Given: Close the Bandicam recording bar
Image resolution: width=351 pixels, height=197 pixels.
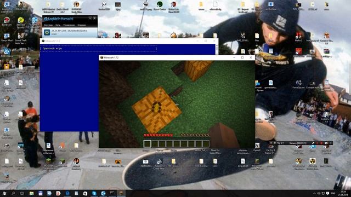Looking at the screenshot, I should coord(331,143).
